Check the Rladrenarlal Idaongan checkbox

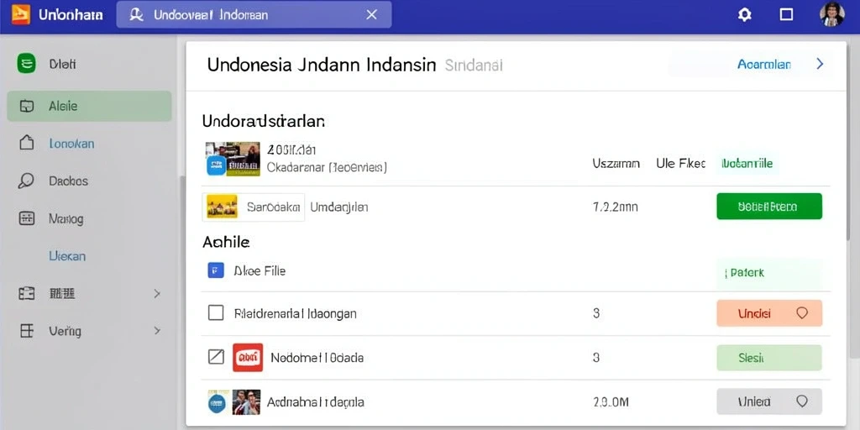click(216, 313)
